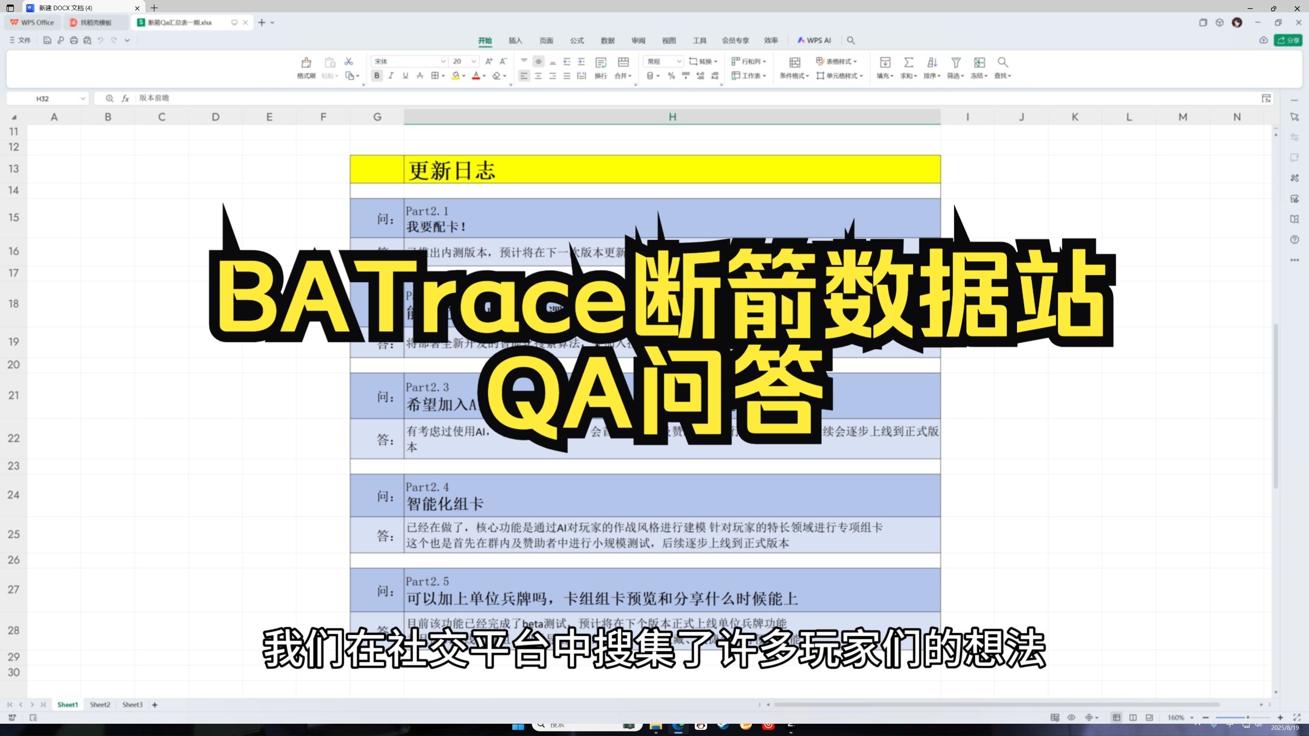Click the green 分享 Share button

(1288, 40)
